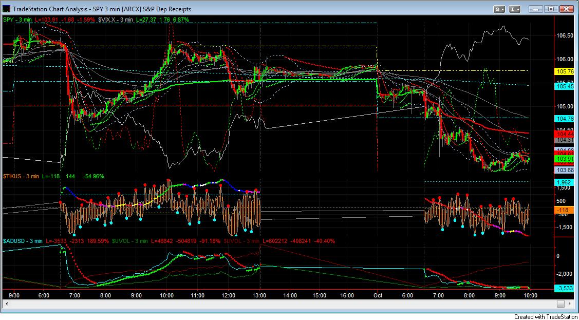The width and height of the screenshot is (579, 320).
Task: Click the red 104.44 price marker
Action: click(564, 134)
